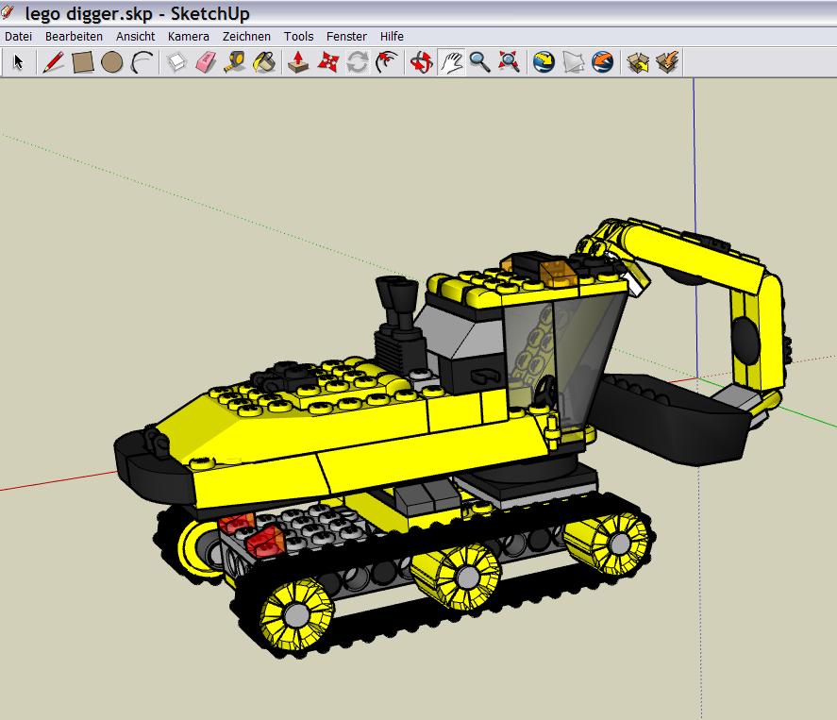
Task: Pick the Line pencil tool
Action: pos(53,62)
